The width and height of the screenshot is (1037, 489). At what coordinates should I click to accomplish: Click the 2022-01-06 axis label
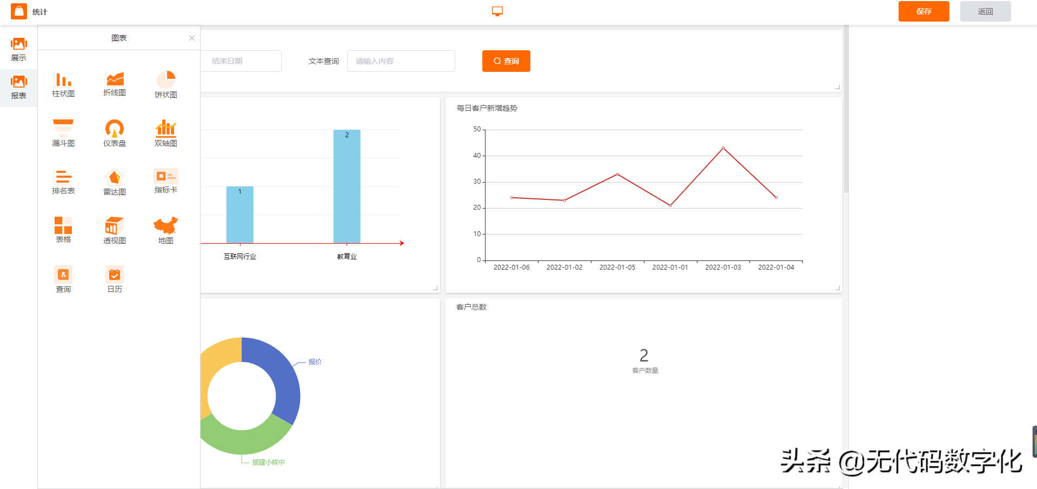511,267
